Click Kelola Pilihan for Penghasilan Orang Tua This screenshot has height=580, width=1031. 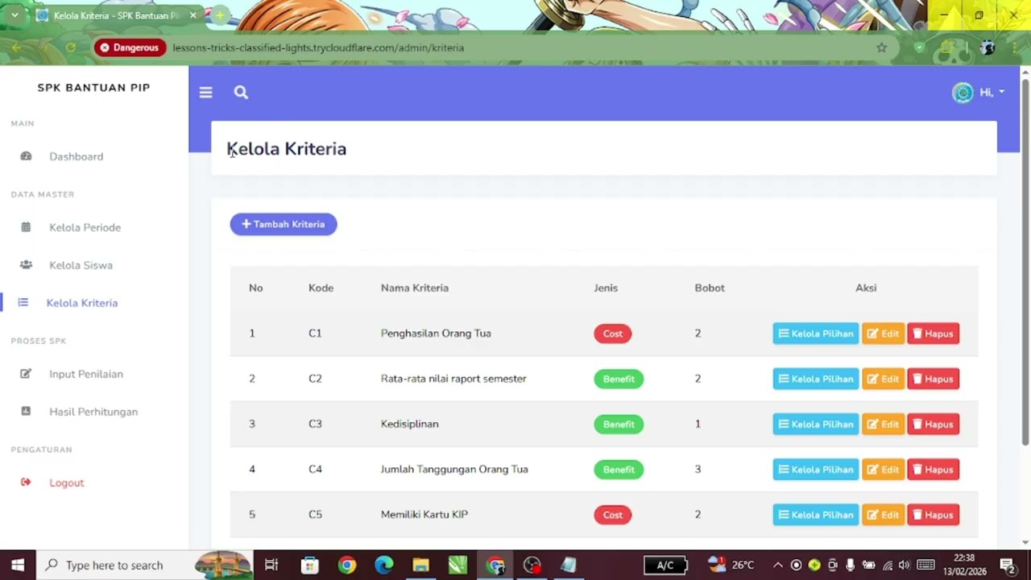[x=816, y=333]
